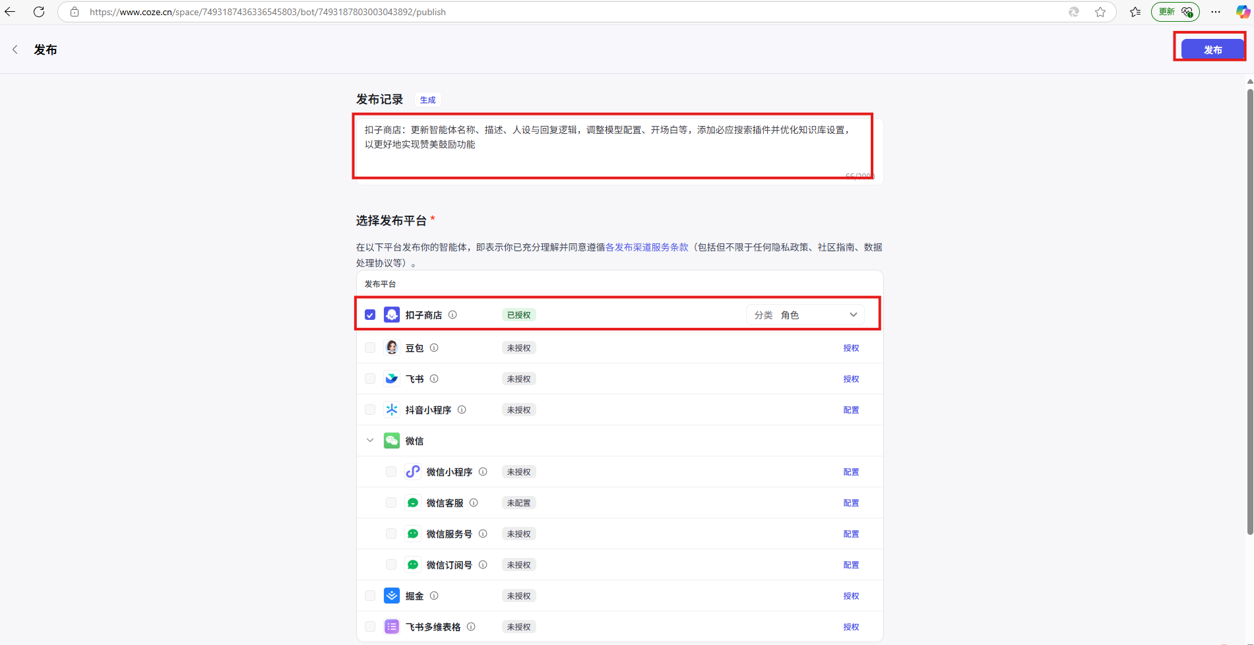Click the browser back arrow
This screenshot has width=1254, height=645.
10,12
